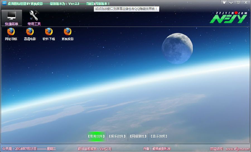Screen dimensions: 251x152
Task: Click the 软件当前版本：Ver[2.3] status text
Action: [95, 149]
